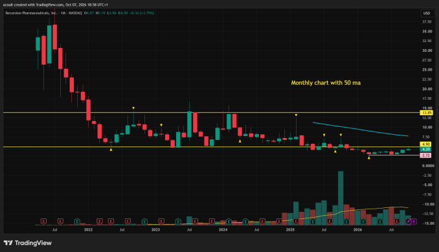
Task: Click the tallest volume bar in late 2025
Action: pos(341,198)
